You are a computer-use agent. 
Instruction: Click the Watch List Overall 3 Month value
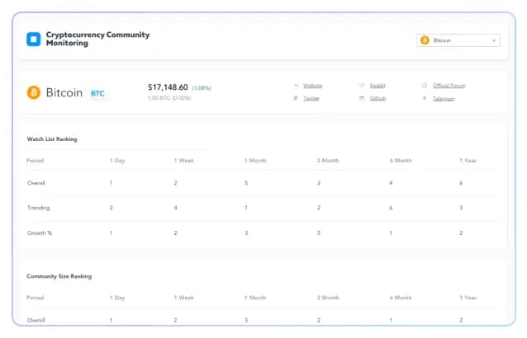pos(319,183)
